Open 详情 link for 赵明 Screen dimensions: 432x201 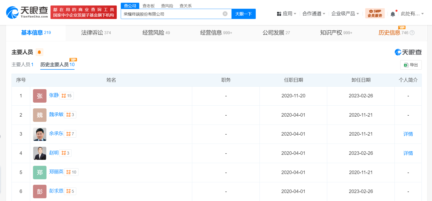408,153
